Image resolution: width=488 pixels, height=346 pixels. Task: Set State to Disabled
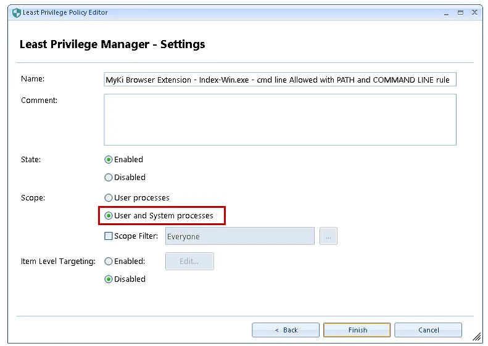coord(109,177)
